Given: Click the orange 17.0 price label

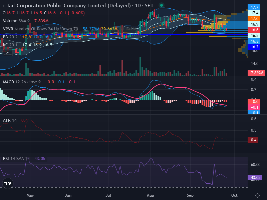Looking at the screenshot, I should pyautogui.click(x=254, y=19).
